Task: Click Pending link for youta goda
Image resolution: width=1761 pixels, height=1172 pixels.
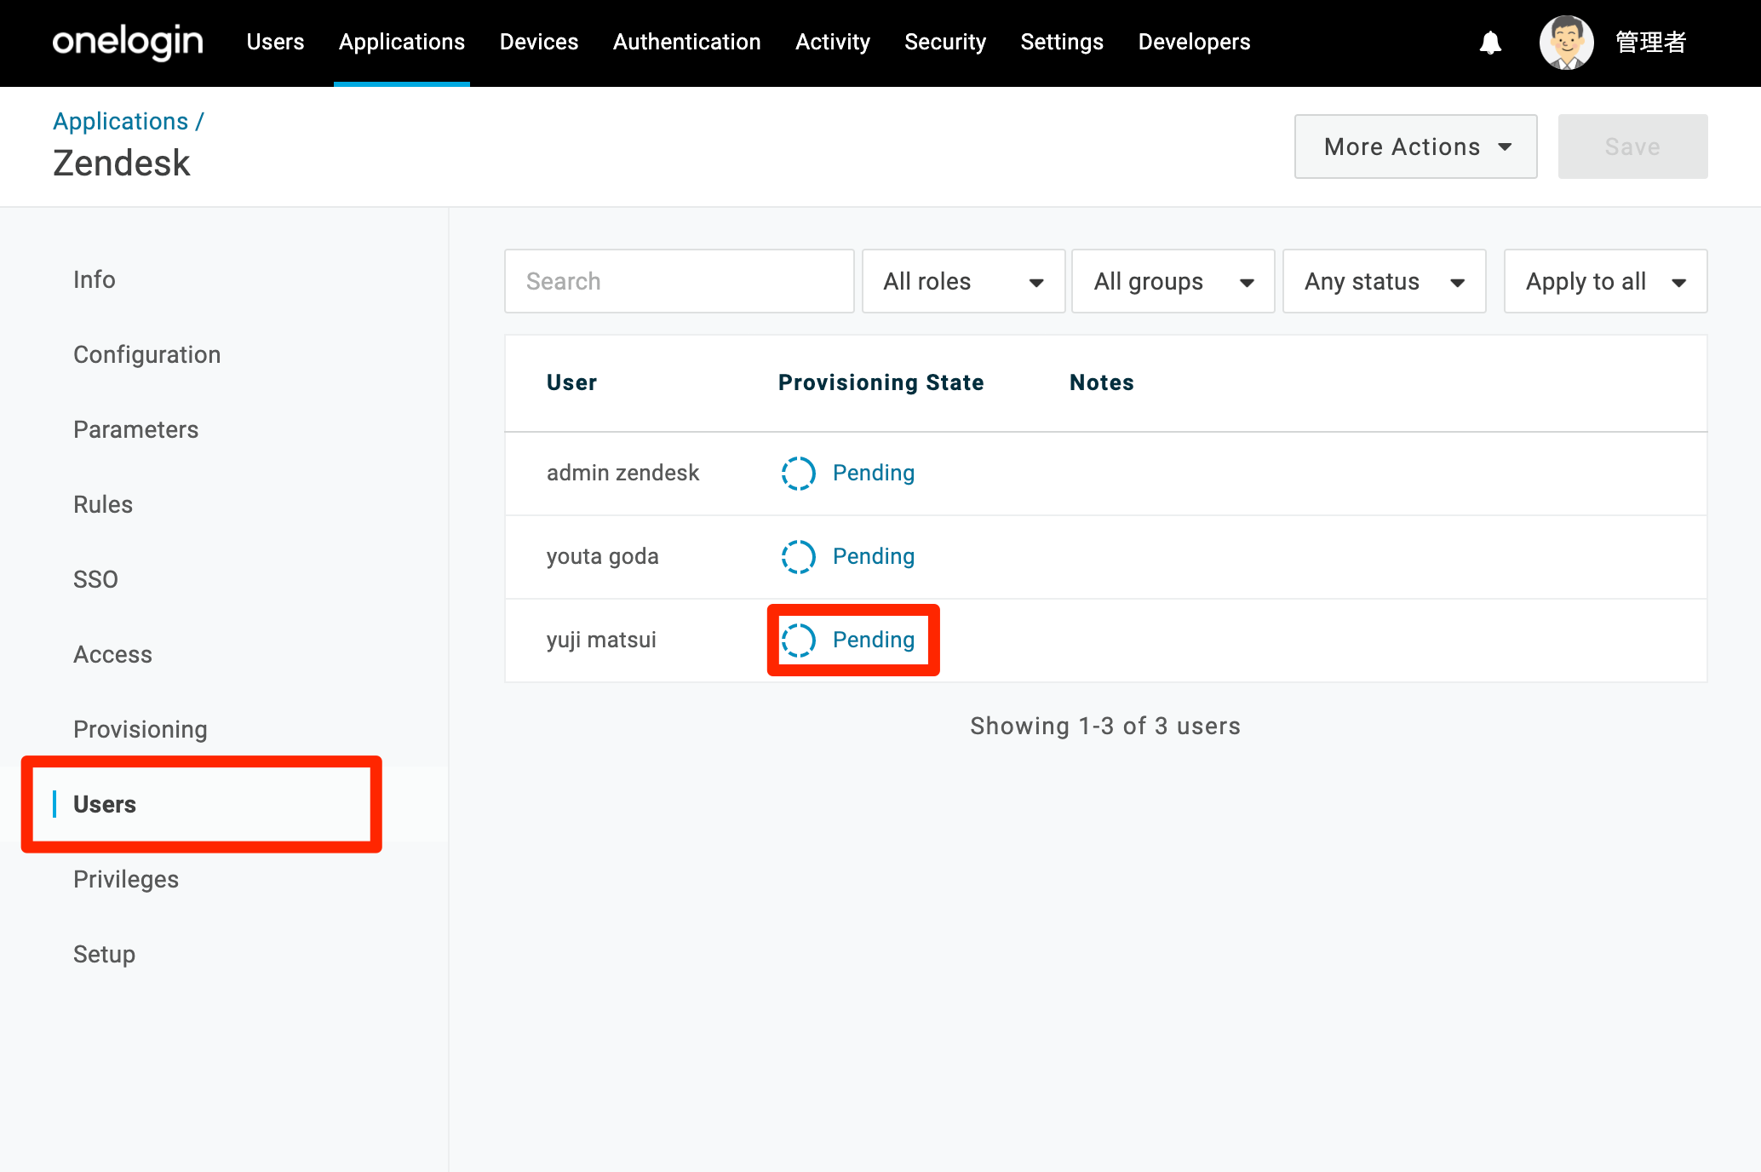Action: click(874, 556)
